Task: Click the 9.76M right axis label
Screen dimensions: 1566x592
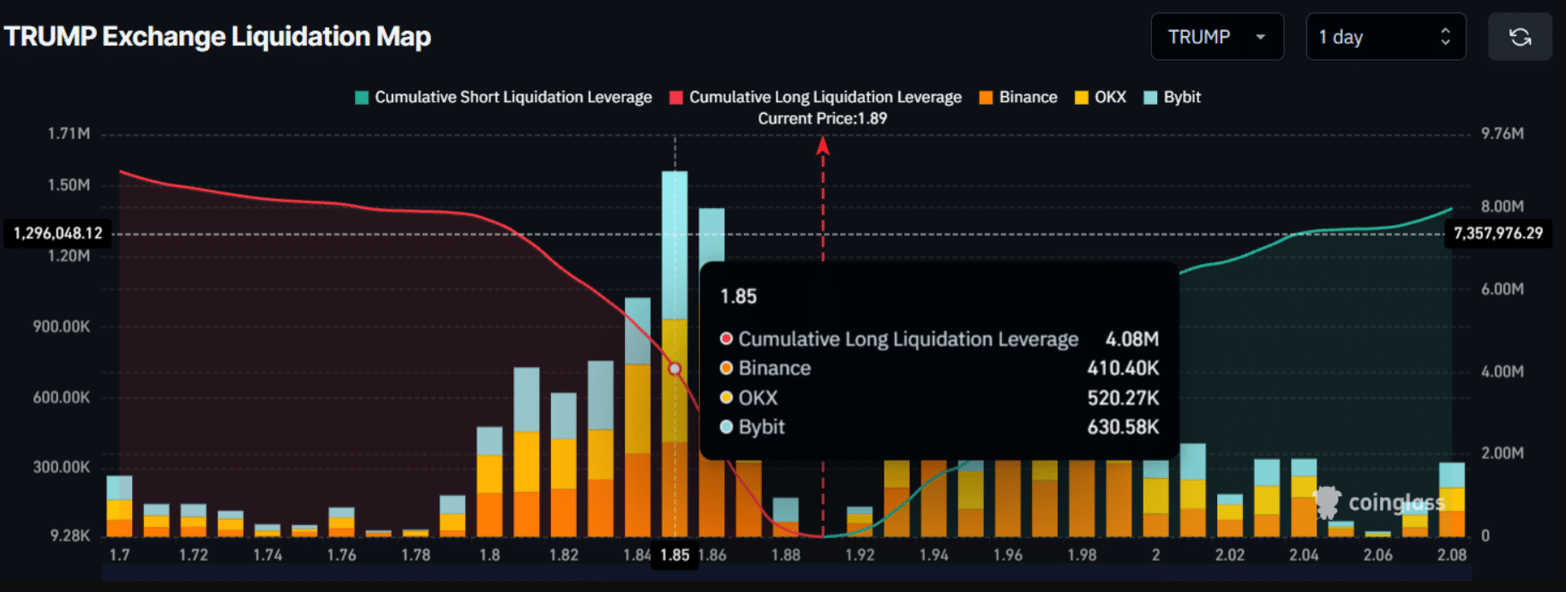Action: point(1503,134)
